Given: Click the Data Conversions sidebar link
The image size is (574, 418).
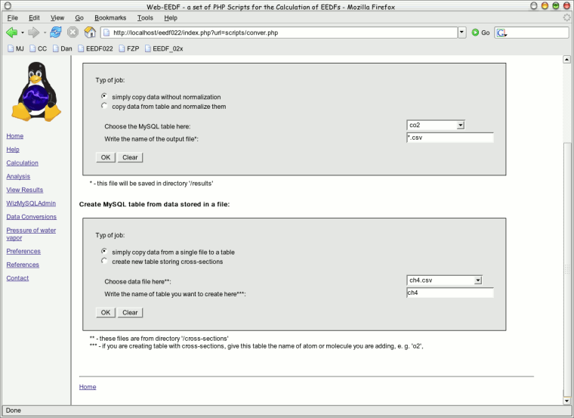Looking at the screenshot, I should pyautogui.click(x=31, y=217).
